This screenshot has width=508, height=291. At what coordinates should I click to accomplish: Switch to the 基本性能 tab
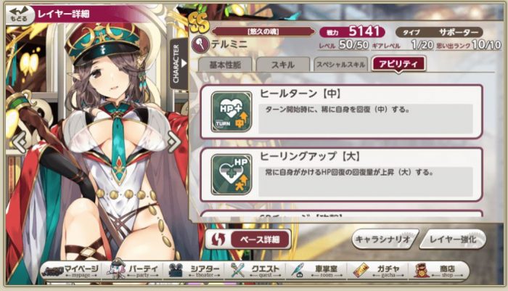point(224,65)
